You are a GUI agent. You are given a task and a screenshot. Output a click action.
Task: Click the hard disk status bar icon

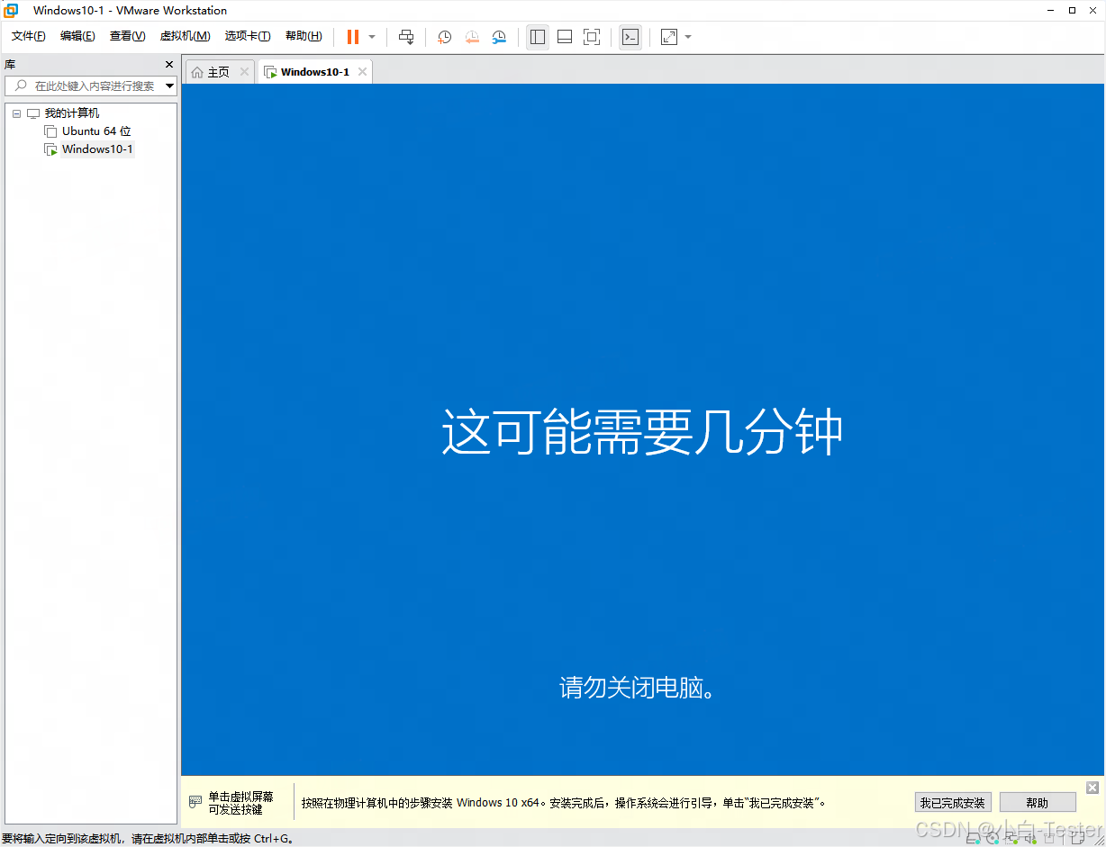click(x=974, y=838)
